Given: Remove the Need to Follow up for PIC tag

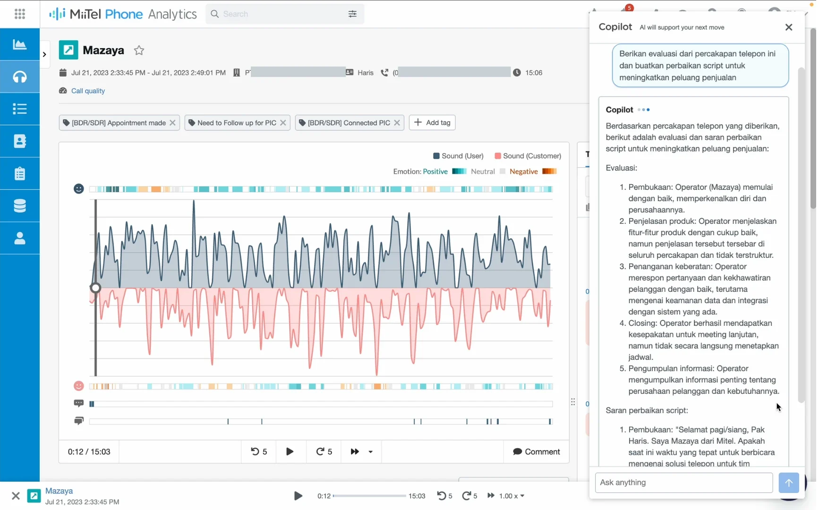Looking at the screenshot, I should (x=283, y=123).
